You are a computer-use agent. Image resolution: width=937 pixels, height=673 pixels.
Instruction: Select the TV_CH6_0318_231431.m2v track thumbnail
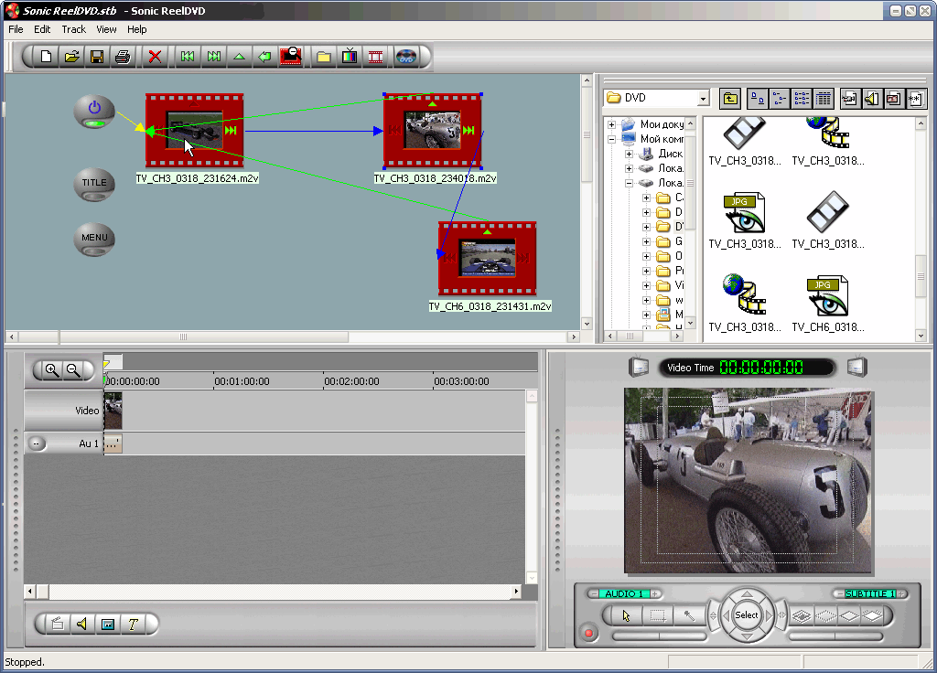[487, 258]
